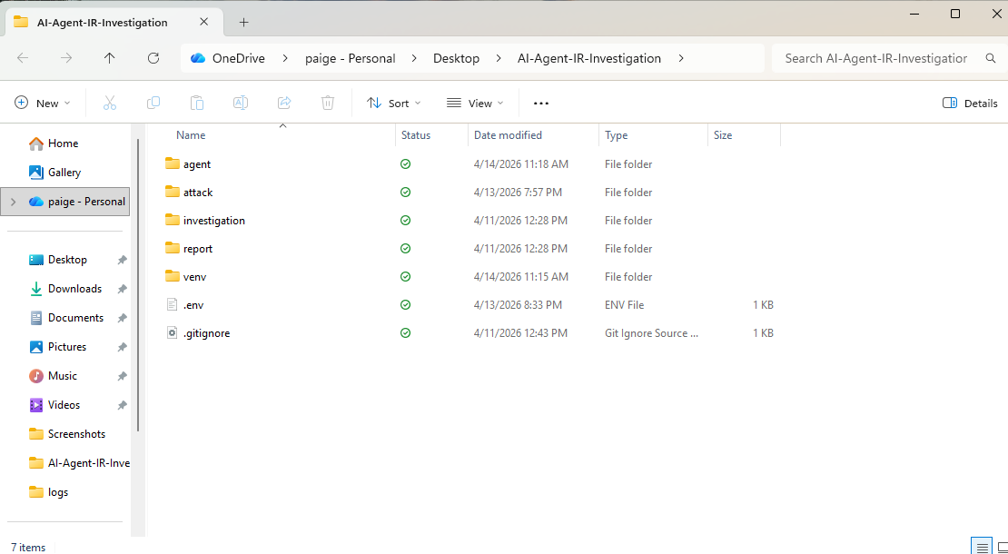Open a new File Explorer tab
1008x554 pixels.
coord(243,23)
